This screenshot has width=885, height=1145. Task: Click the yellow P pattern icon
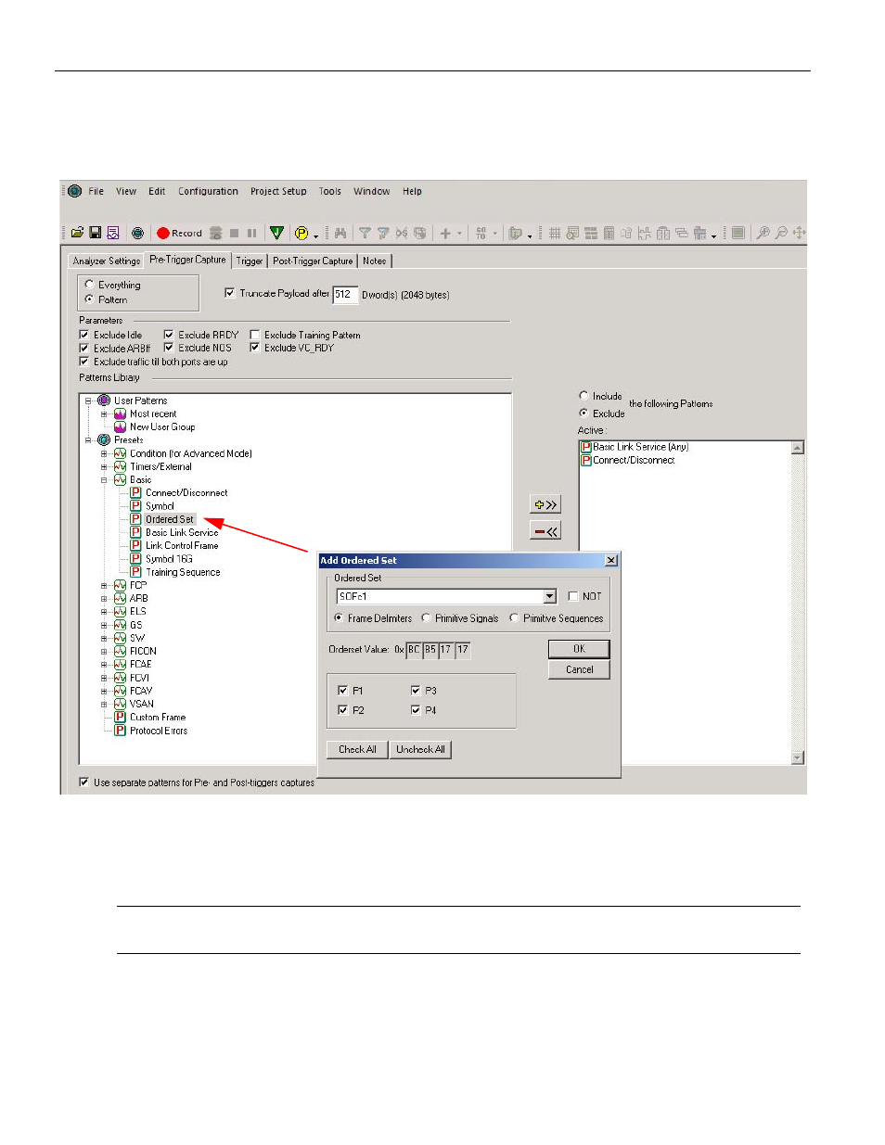pos(301,234)
